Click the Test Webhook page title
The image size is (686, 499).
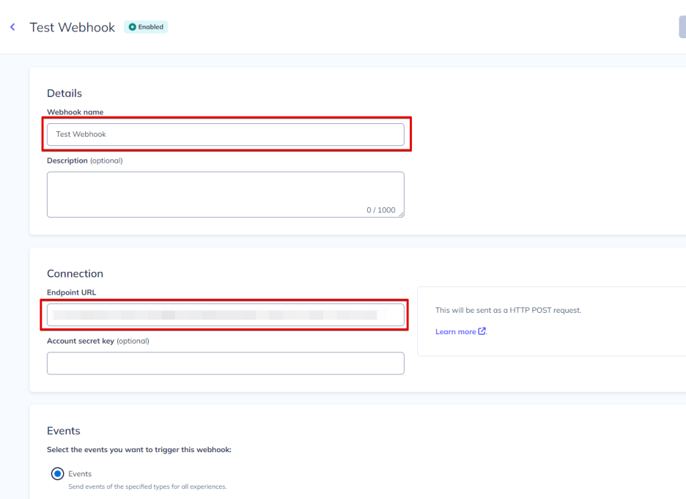pyautogui.click(x=72, y=27)
